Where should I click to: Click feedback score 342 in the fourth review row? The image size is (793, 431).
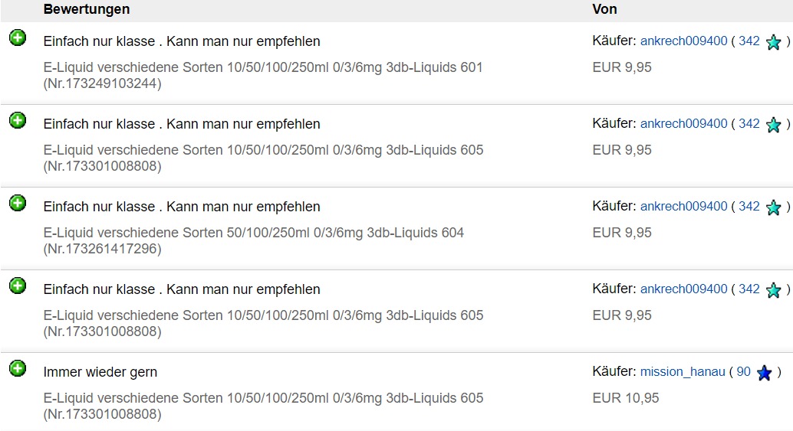point(749,289)
